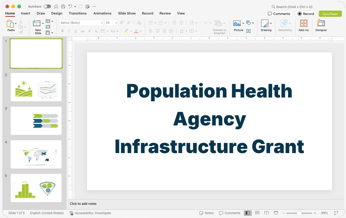Open the Transitions tab
346x218 pixels.
pos(78,13)
